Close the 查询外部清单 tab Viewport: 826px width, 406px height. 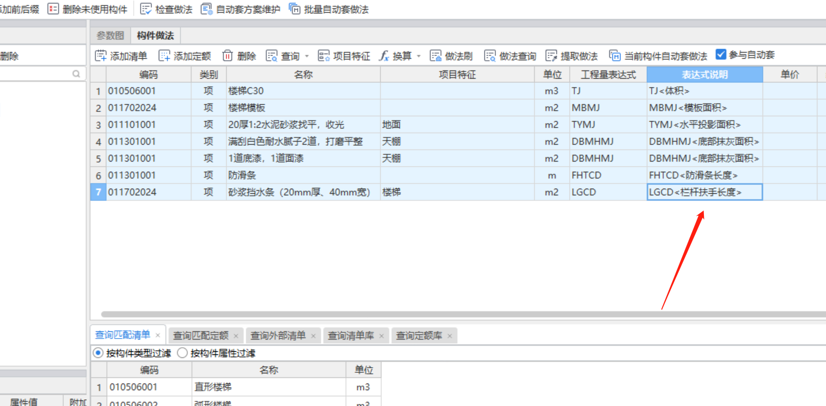pyautogui.click(x=313, y=336)
